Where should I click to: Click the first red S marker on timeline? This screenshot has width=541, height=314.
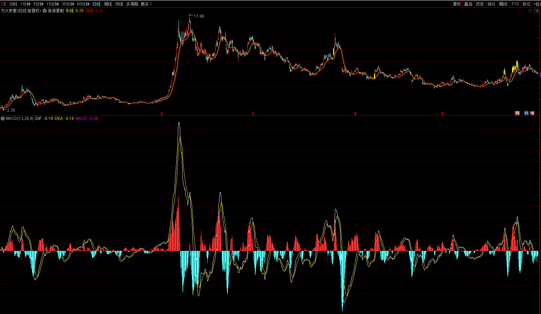[162, 114]
